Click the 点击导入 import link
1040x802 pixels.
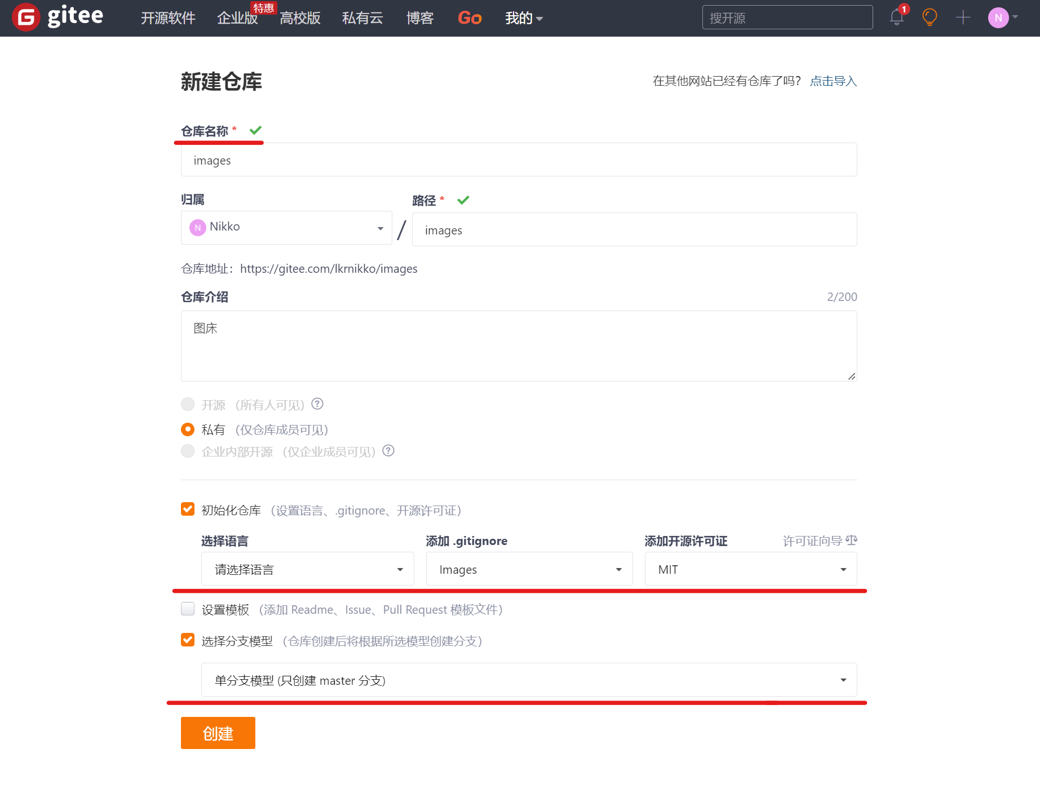(833, 81)
